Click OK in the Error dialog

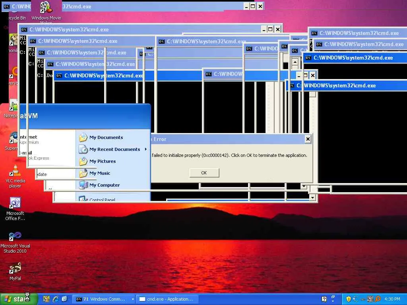tap(204, 173)
